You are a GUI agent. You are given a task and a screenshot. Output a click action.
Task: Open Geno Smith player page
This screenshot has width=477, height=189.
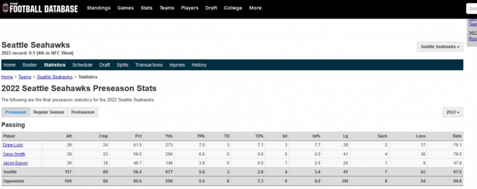tap(14, 154)
